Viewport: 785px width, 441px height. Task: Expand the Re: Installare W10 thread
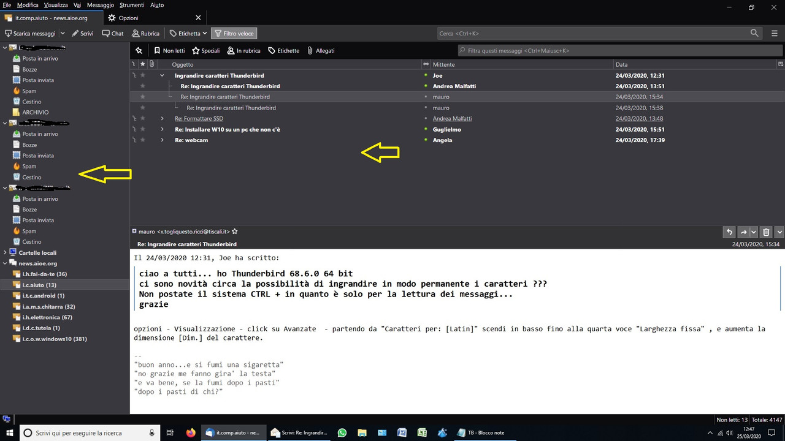tap(163, 129)
